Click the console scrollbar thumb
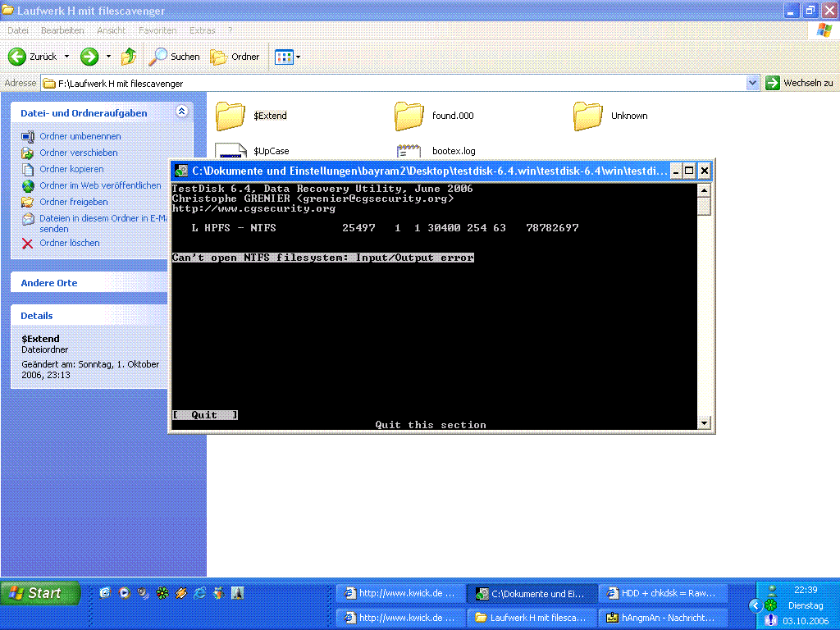Viewport: 840px width, 630px height. tap(704, 206)
